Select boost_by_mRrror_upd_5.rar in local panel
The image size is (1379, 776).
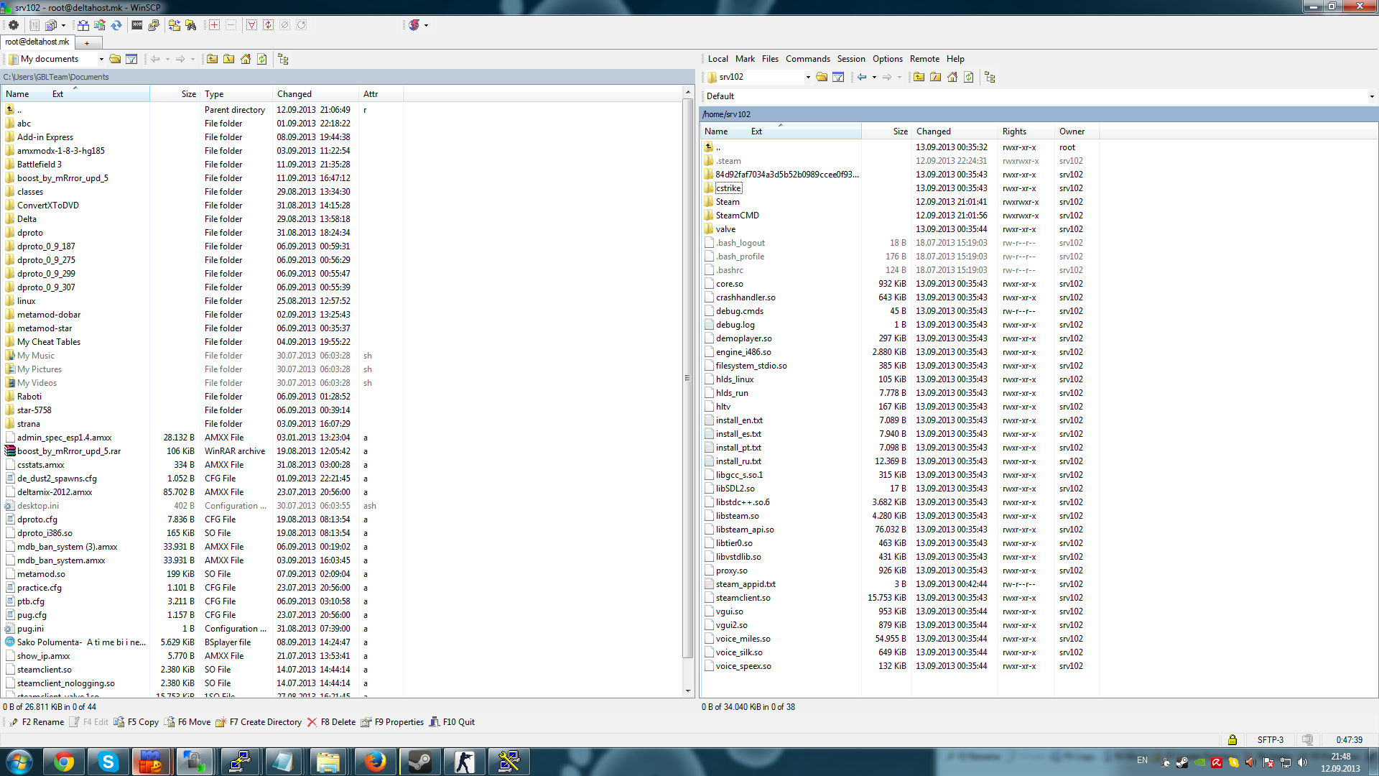click(x=69, y=451)
